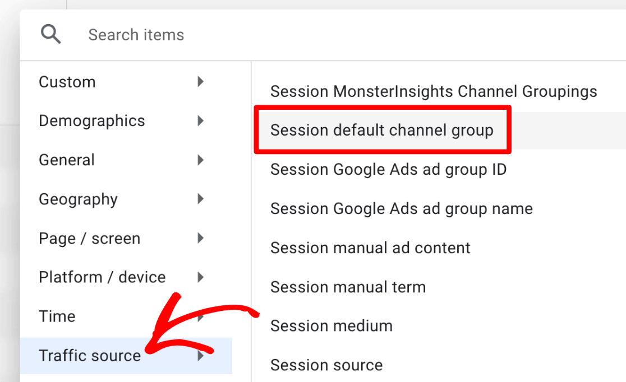Expand the Traffic source submenu arrow

click(200, 355)
